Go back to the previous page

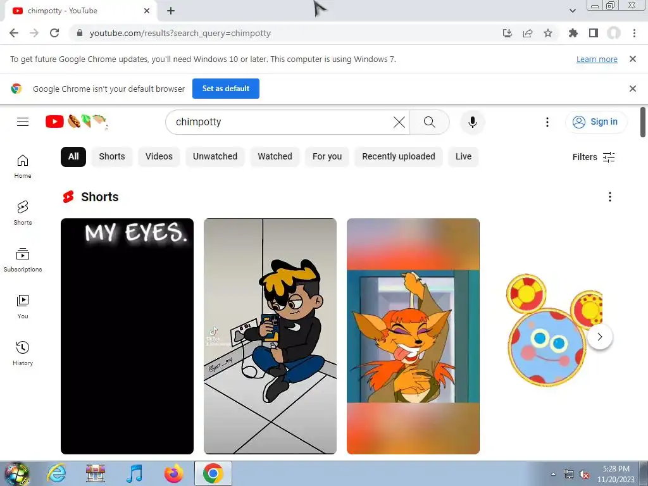point(14,33)
